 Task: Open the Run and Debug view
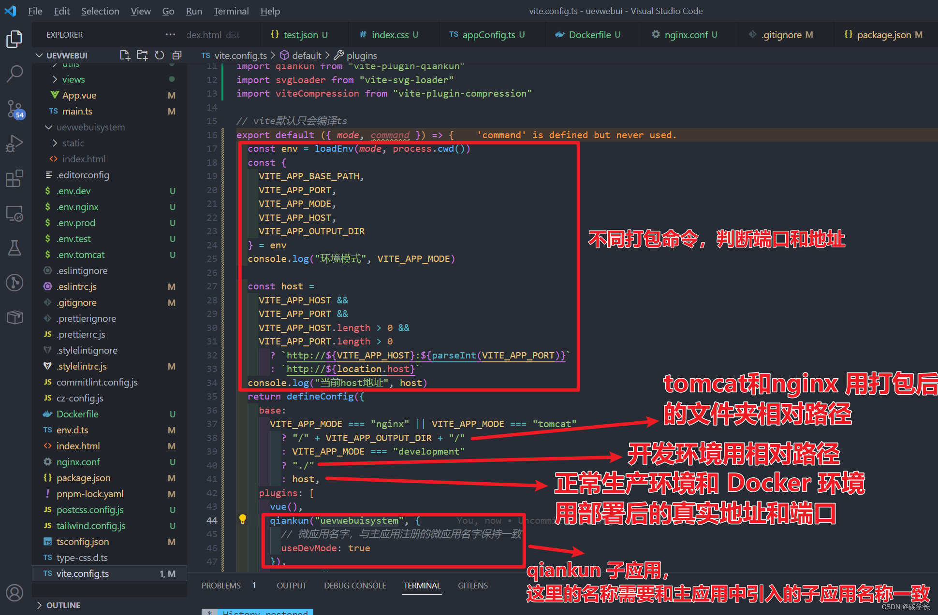[15, 143]
